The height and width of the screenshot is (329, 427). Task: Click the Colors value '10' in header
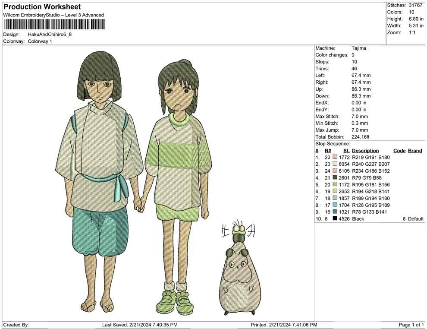411,12
